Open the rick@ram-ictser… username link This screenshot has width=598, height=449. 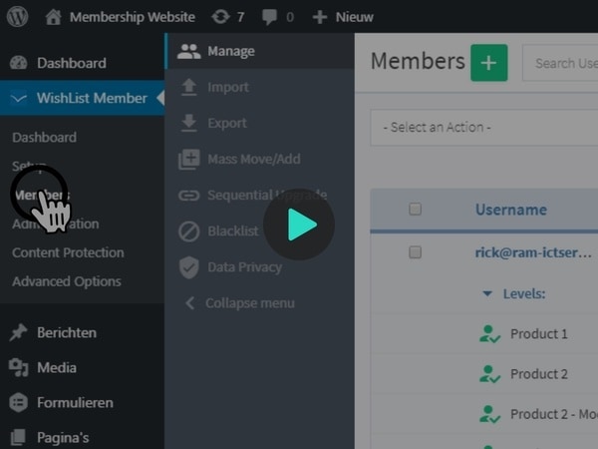point(533,252)
